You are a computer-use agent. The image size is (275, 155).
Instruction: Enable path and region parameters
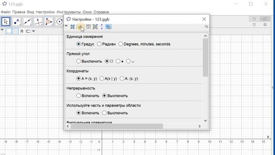(88, 113)
